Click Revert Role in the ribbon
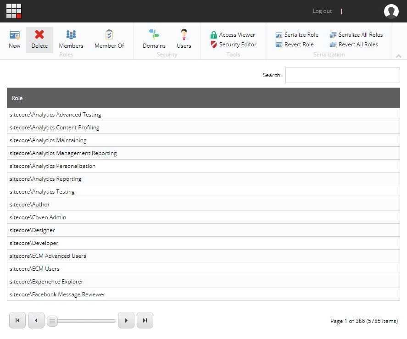The image size is (407, 339). (x=295, y=44)
